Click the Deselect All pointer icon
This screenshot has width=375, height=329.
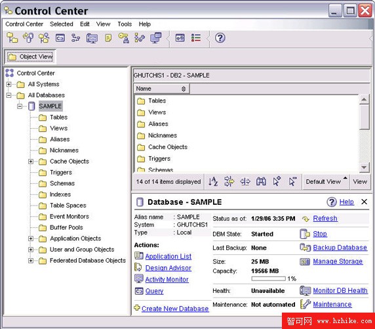[292, 182]
